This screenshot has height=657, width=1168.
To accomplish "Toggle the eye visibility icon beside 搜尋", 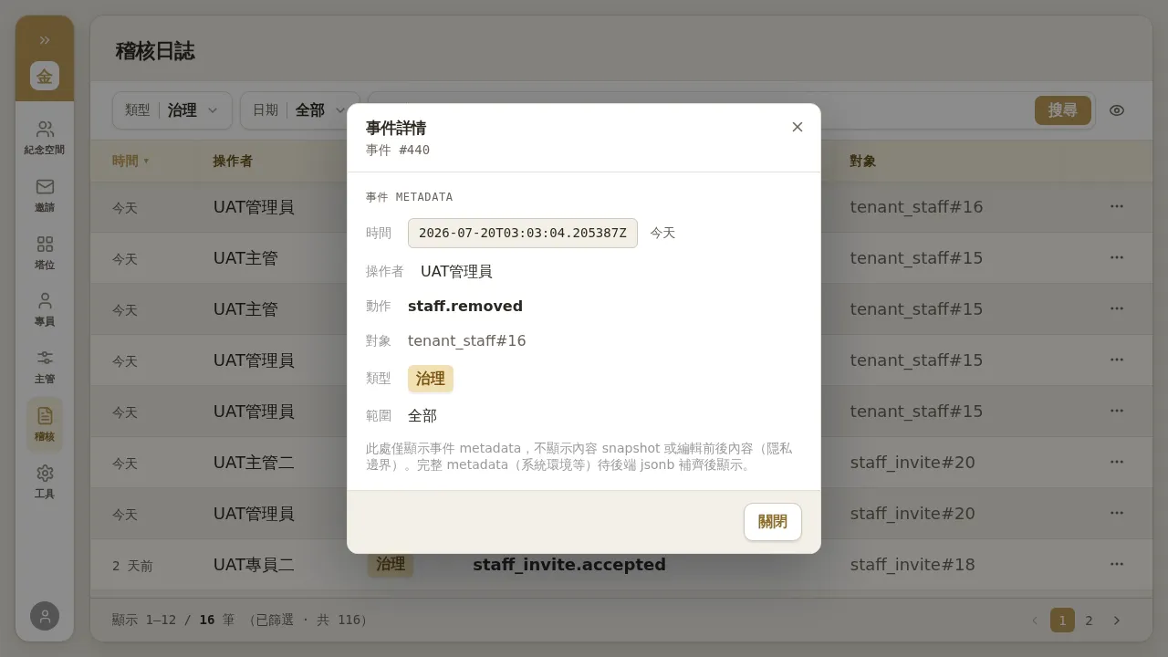I will click(x=1117, y=110).
